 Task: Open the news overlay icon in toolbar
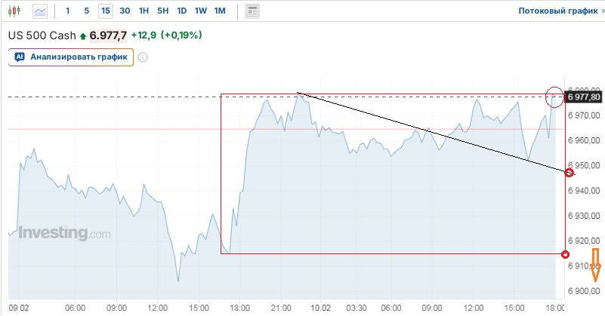click(x=252, y=11)
